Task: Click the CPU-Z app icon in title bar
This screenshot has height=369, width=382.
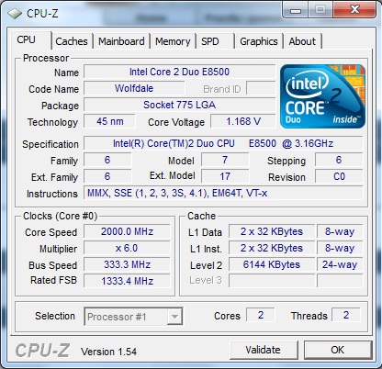Action: coord(15,14)
